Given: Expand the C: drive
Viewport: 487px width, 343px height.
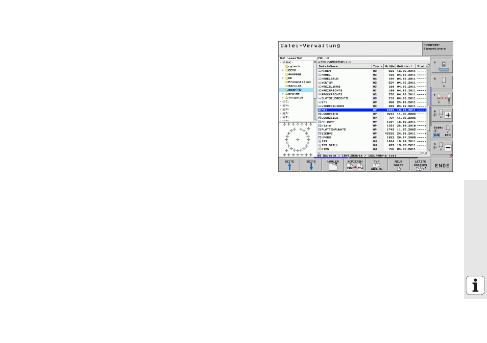Looking at the screenshot, I should [280, 102].
